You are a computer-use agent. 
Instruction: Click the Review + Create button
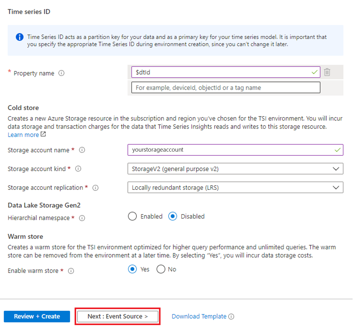37,316
